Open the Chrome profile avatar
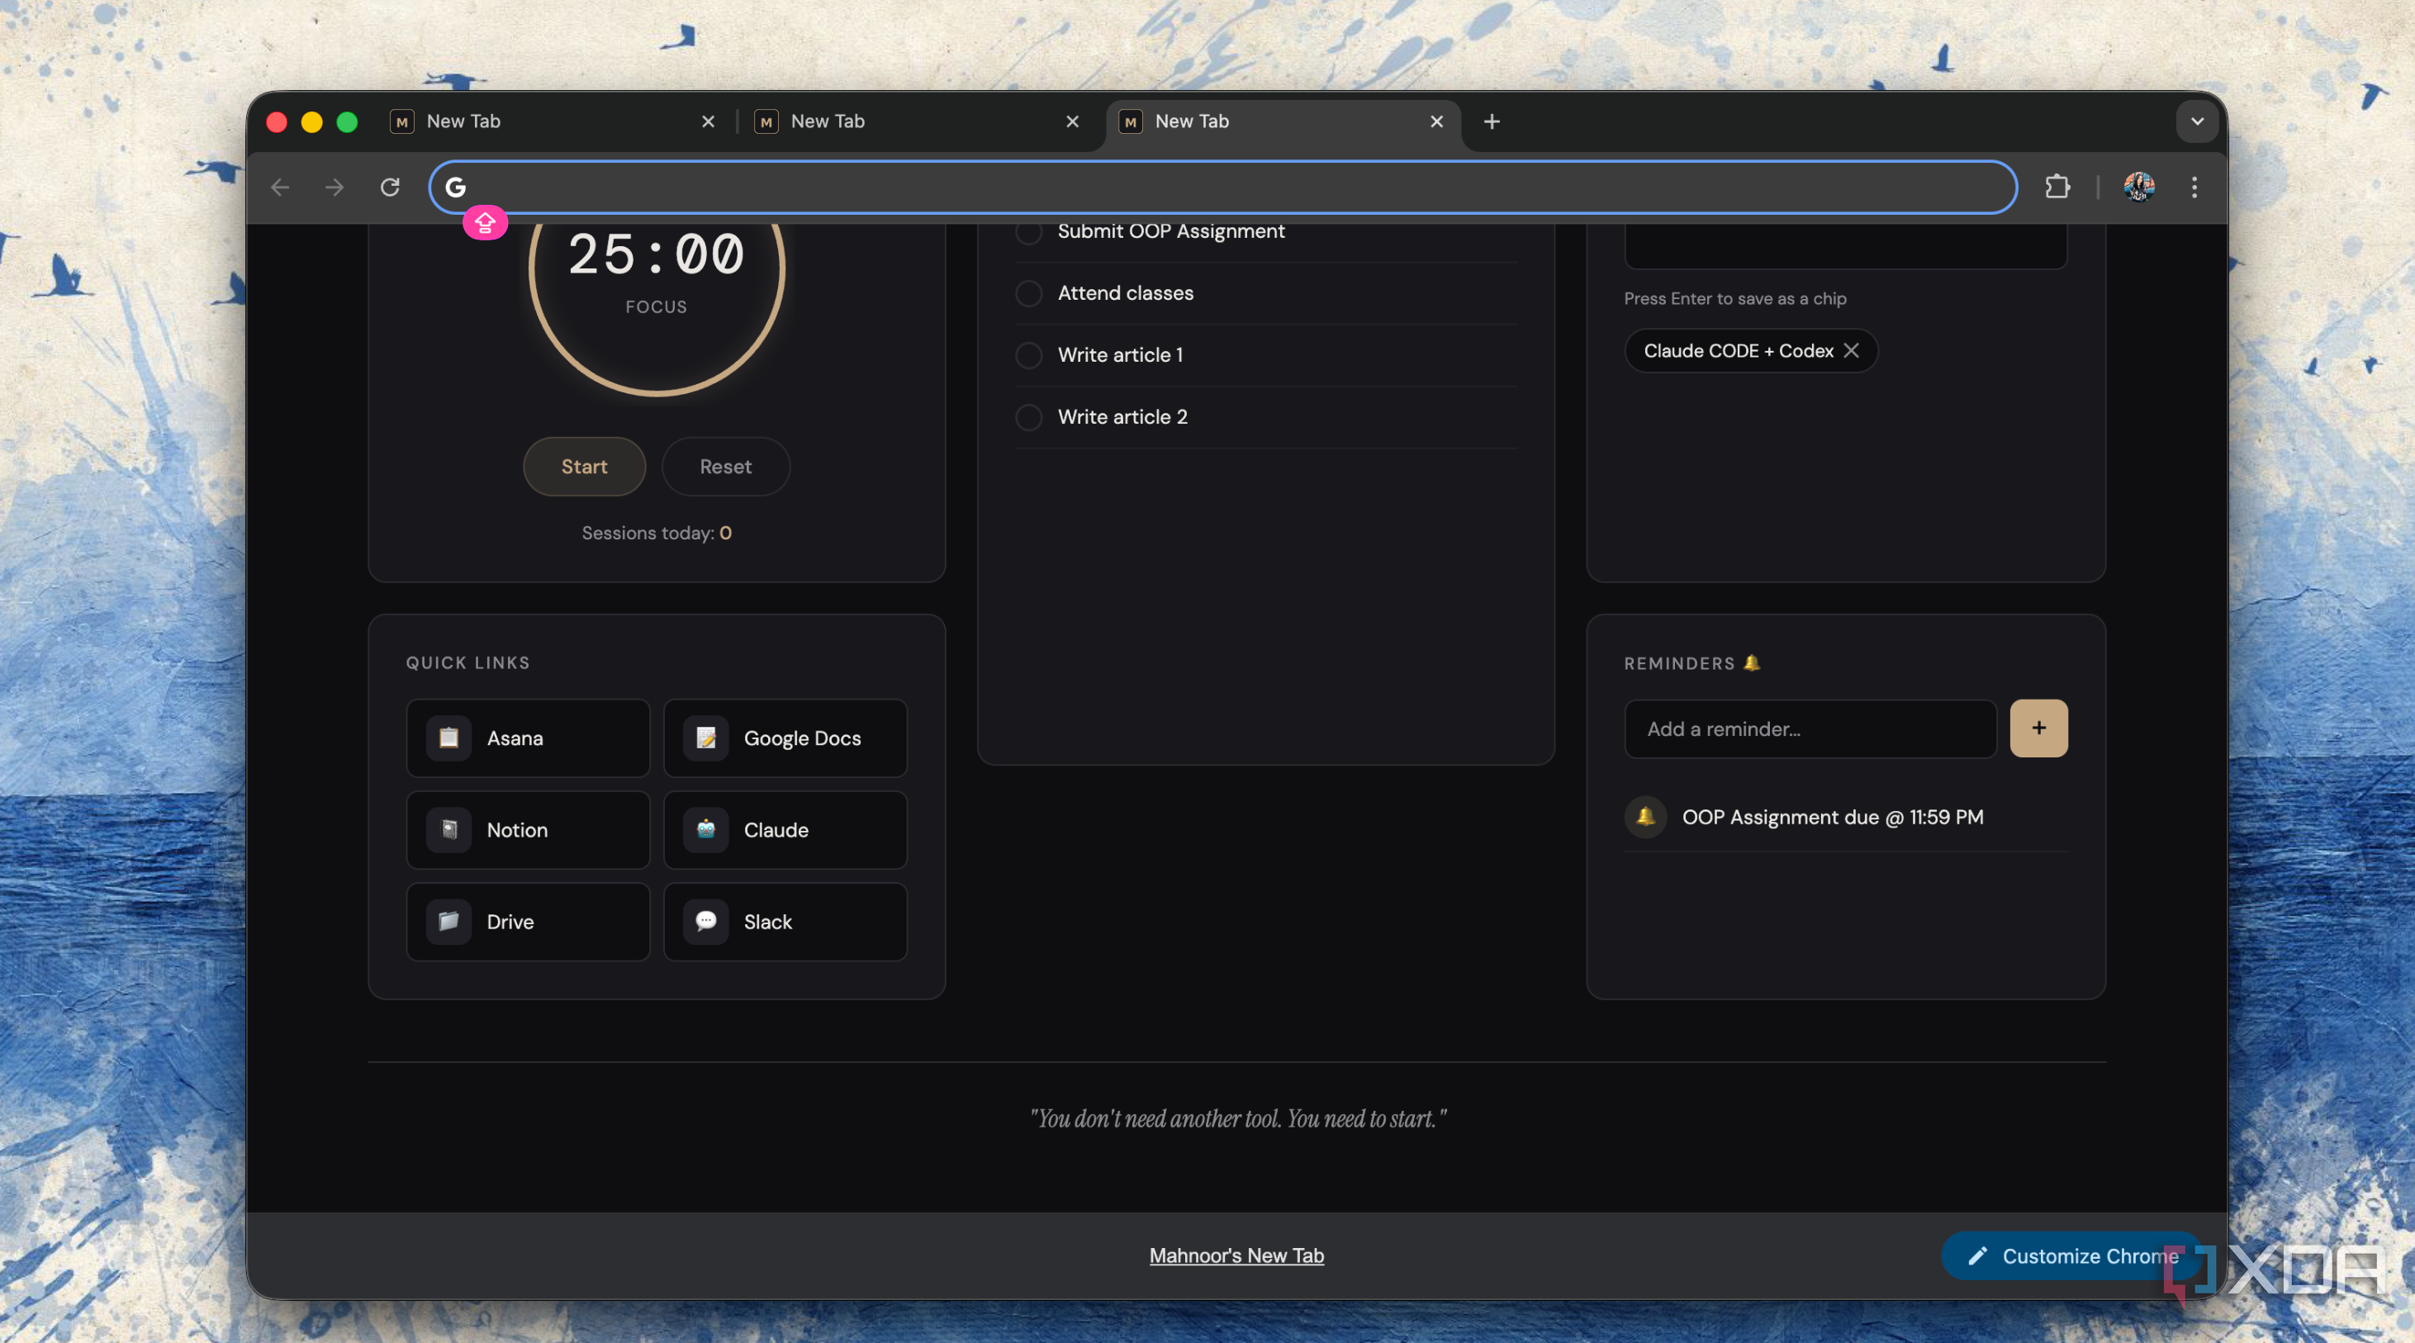The width and height of the screenshot is (2415, 1343). pyautogui.click(x=2138, y=187)
